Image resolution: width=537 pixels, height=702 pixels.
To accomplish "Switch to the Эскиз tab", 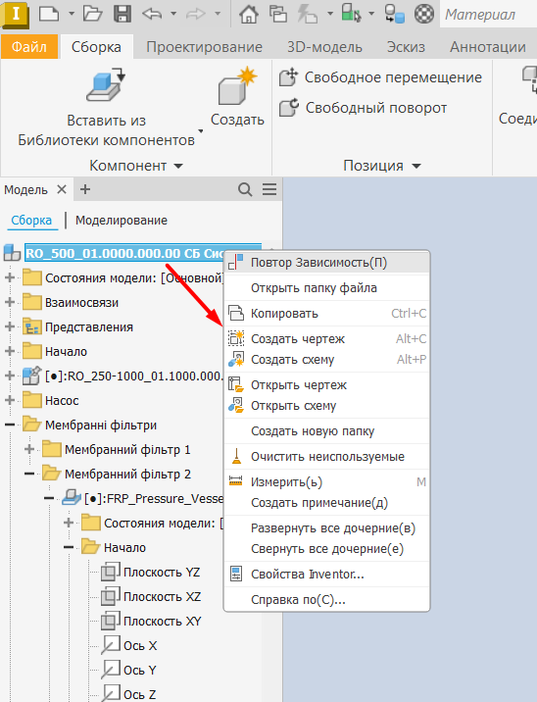I will (406, 46).
